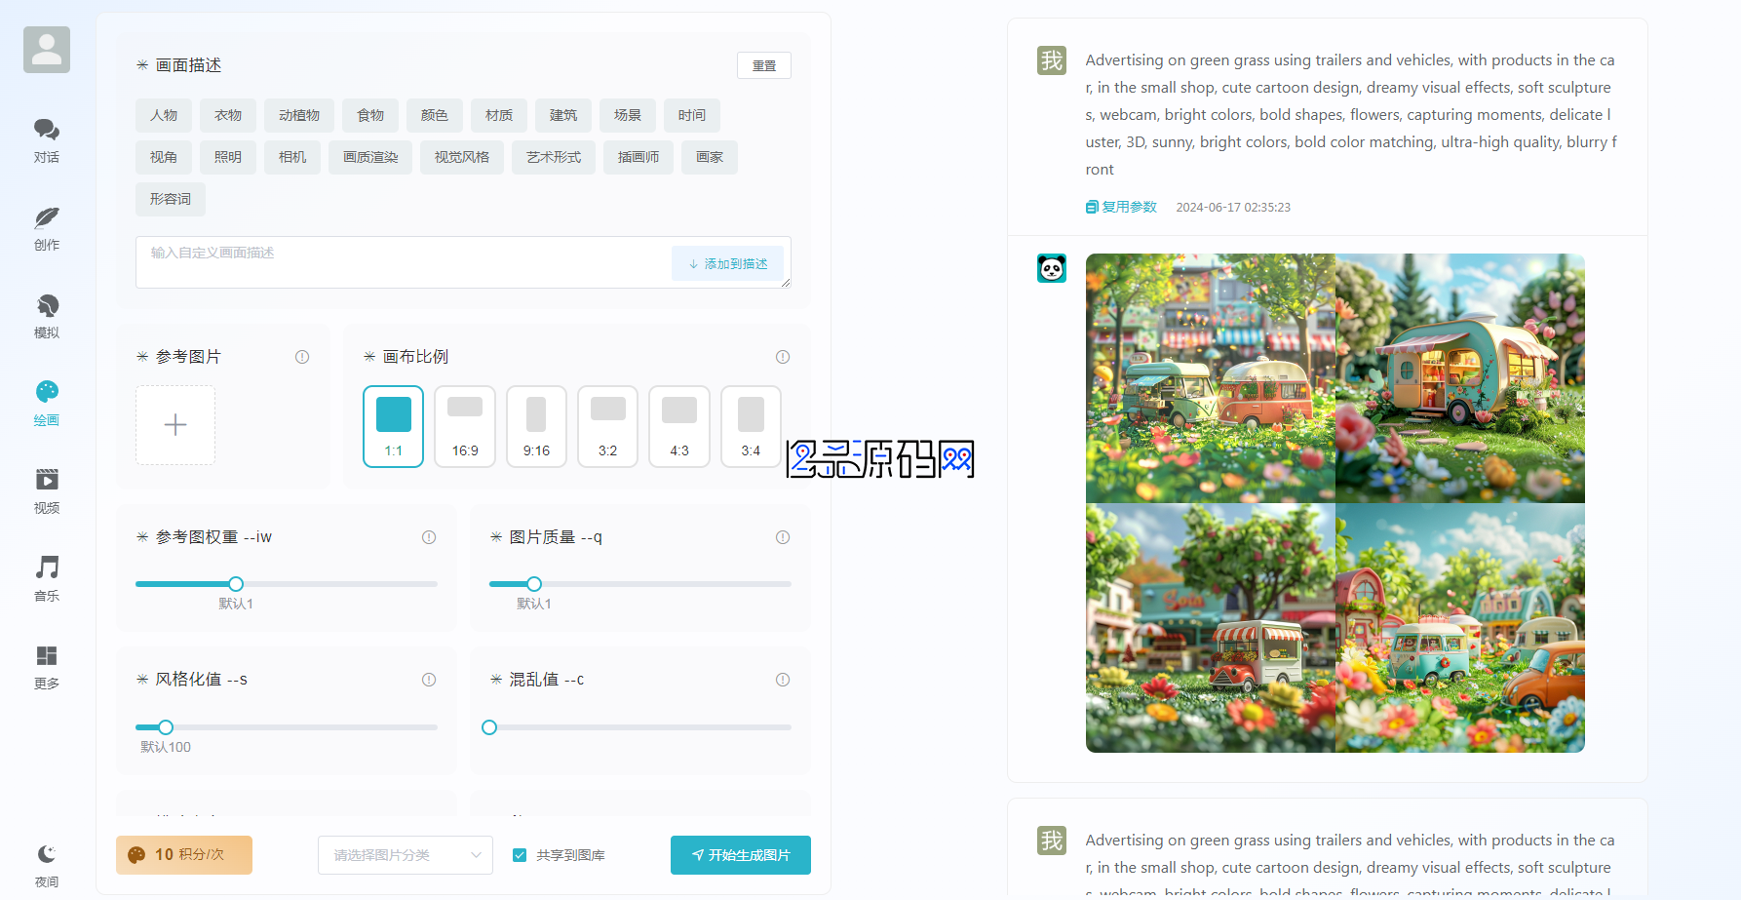
Task: Show info for 参考图片
Action: coord(302,357)
